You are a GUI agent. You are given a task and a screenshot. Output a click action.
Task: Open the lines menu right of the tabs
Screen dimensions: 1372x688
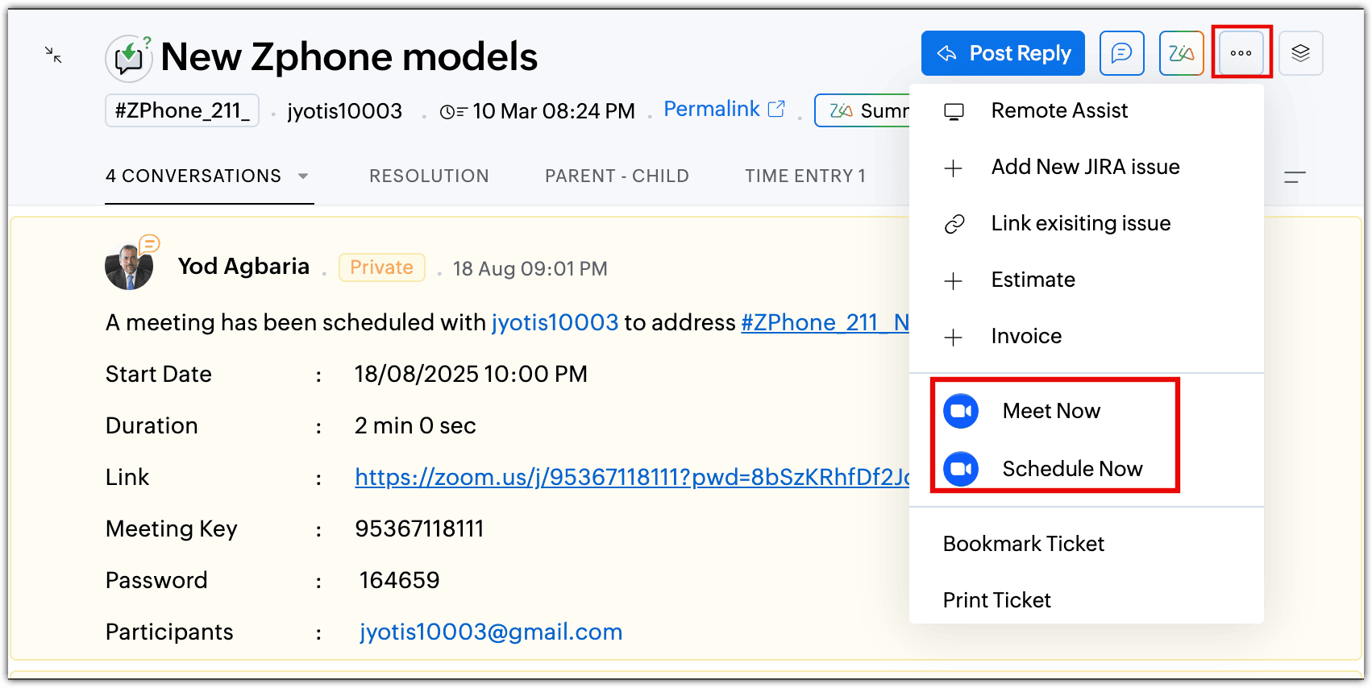pyautogui.click(x=1295, y=176)
